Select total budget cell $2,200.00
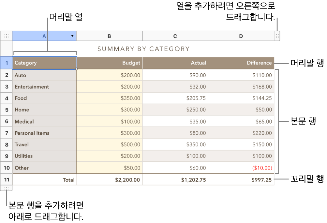Screen dimensions: 327x223 [109, 180]
